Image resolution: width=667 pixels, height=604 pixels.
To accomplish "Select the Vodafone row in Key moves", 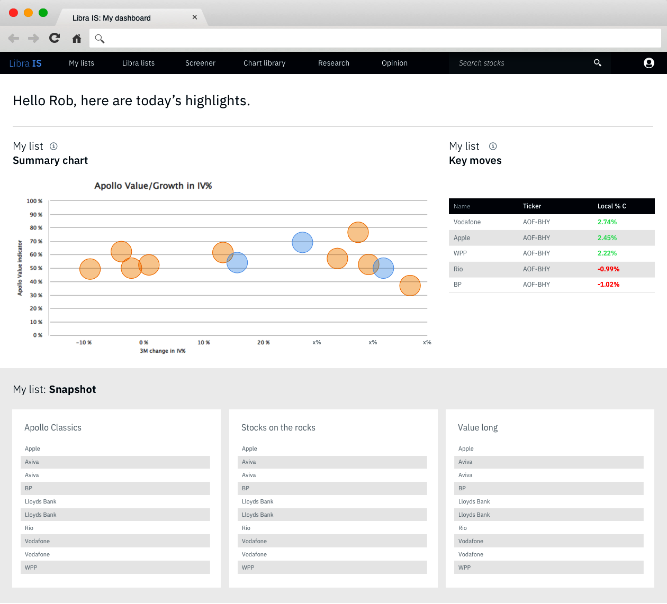I will click(x=552, y=222).
